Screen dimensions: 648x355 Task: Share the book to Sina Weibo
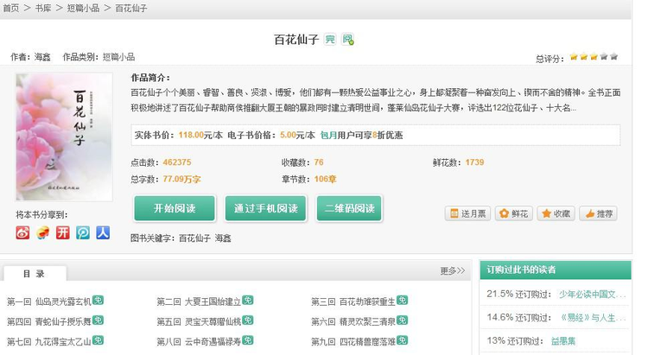23,232
